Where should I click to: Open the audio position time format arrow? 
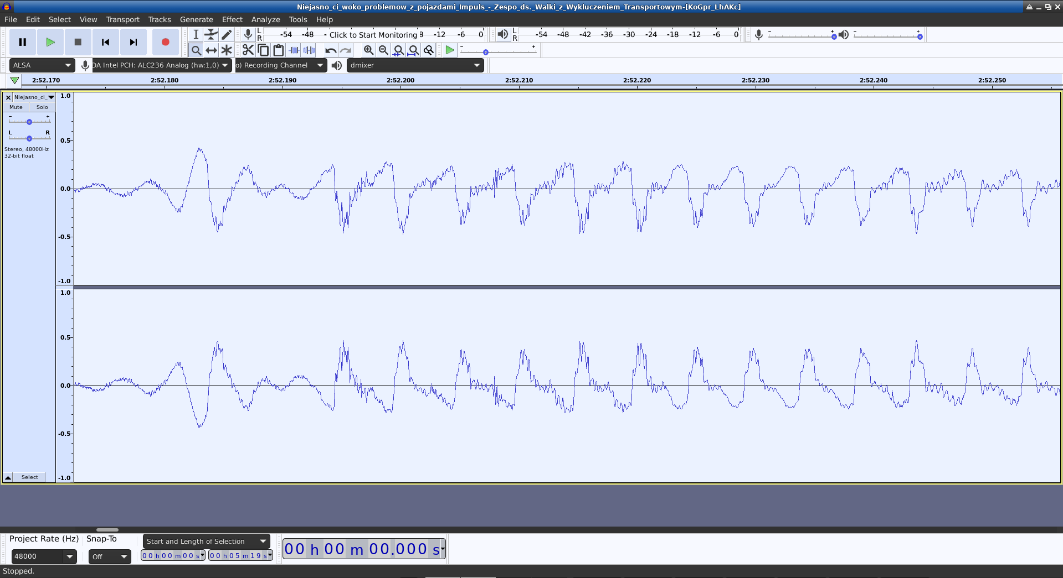443,549
